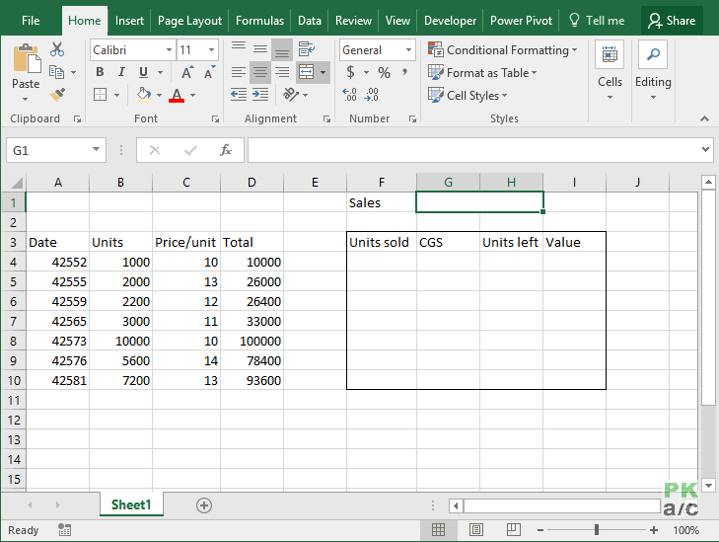The image size is (719, 542).
Task: Click the macro recording icon in status bar
Action: point(64,529)
